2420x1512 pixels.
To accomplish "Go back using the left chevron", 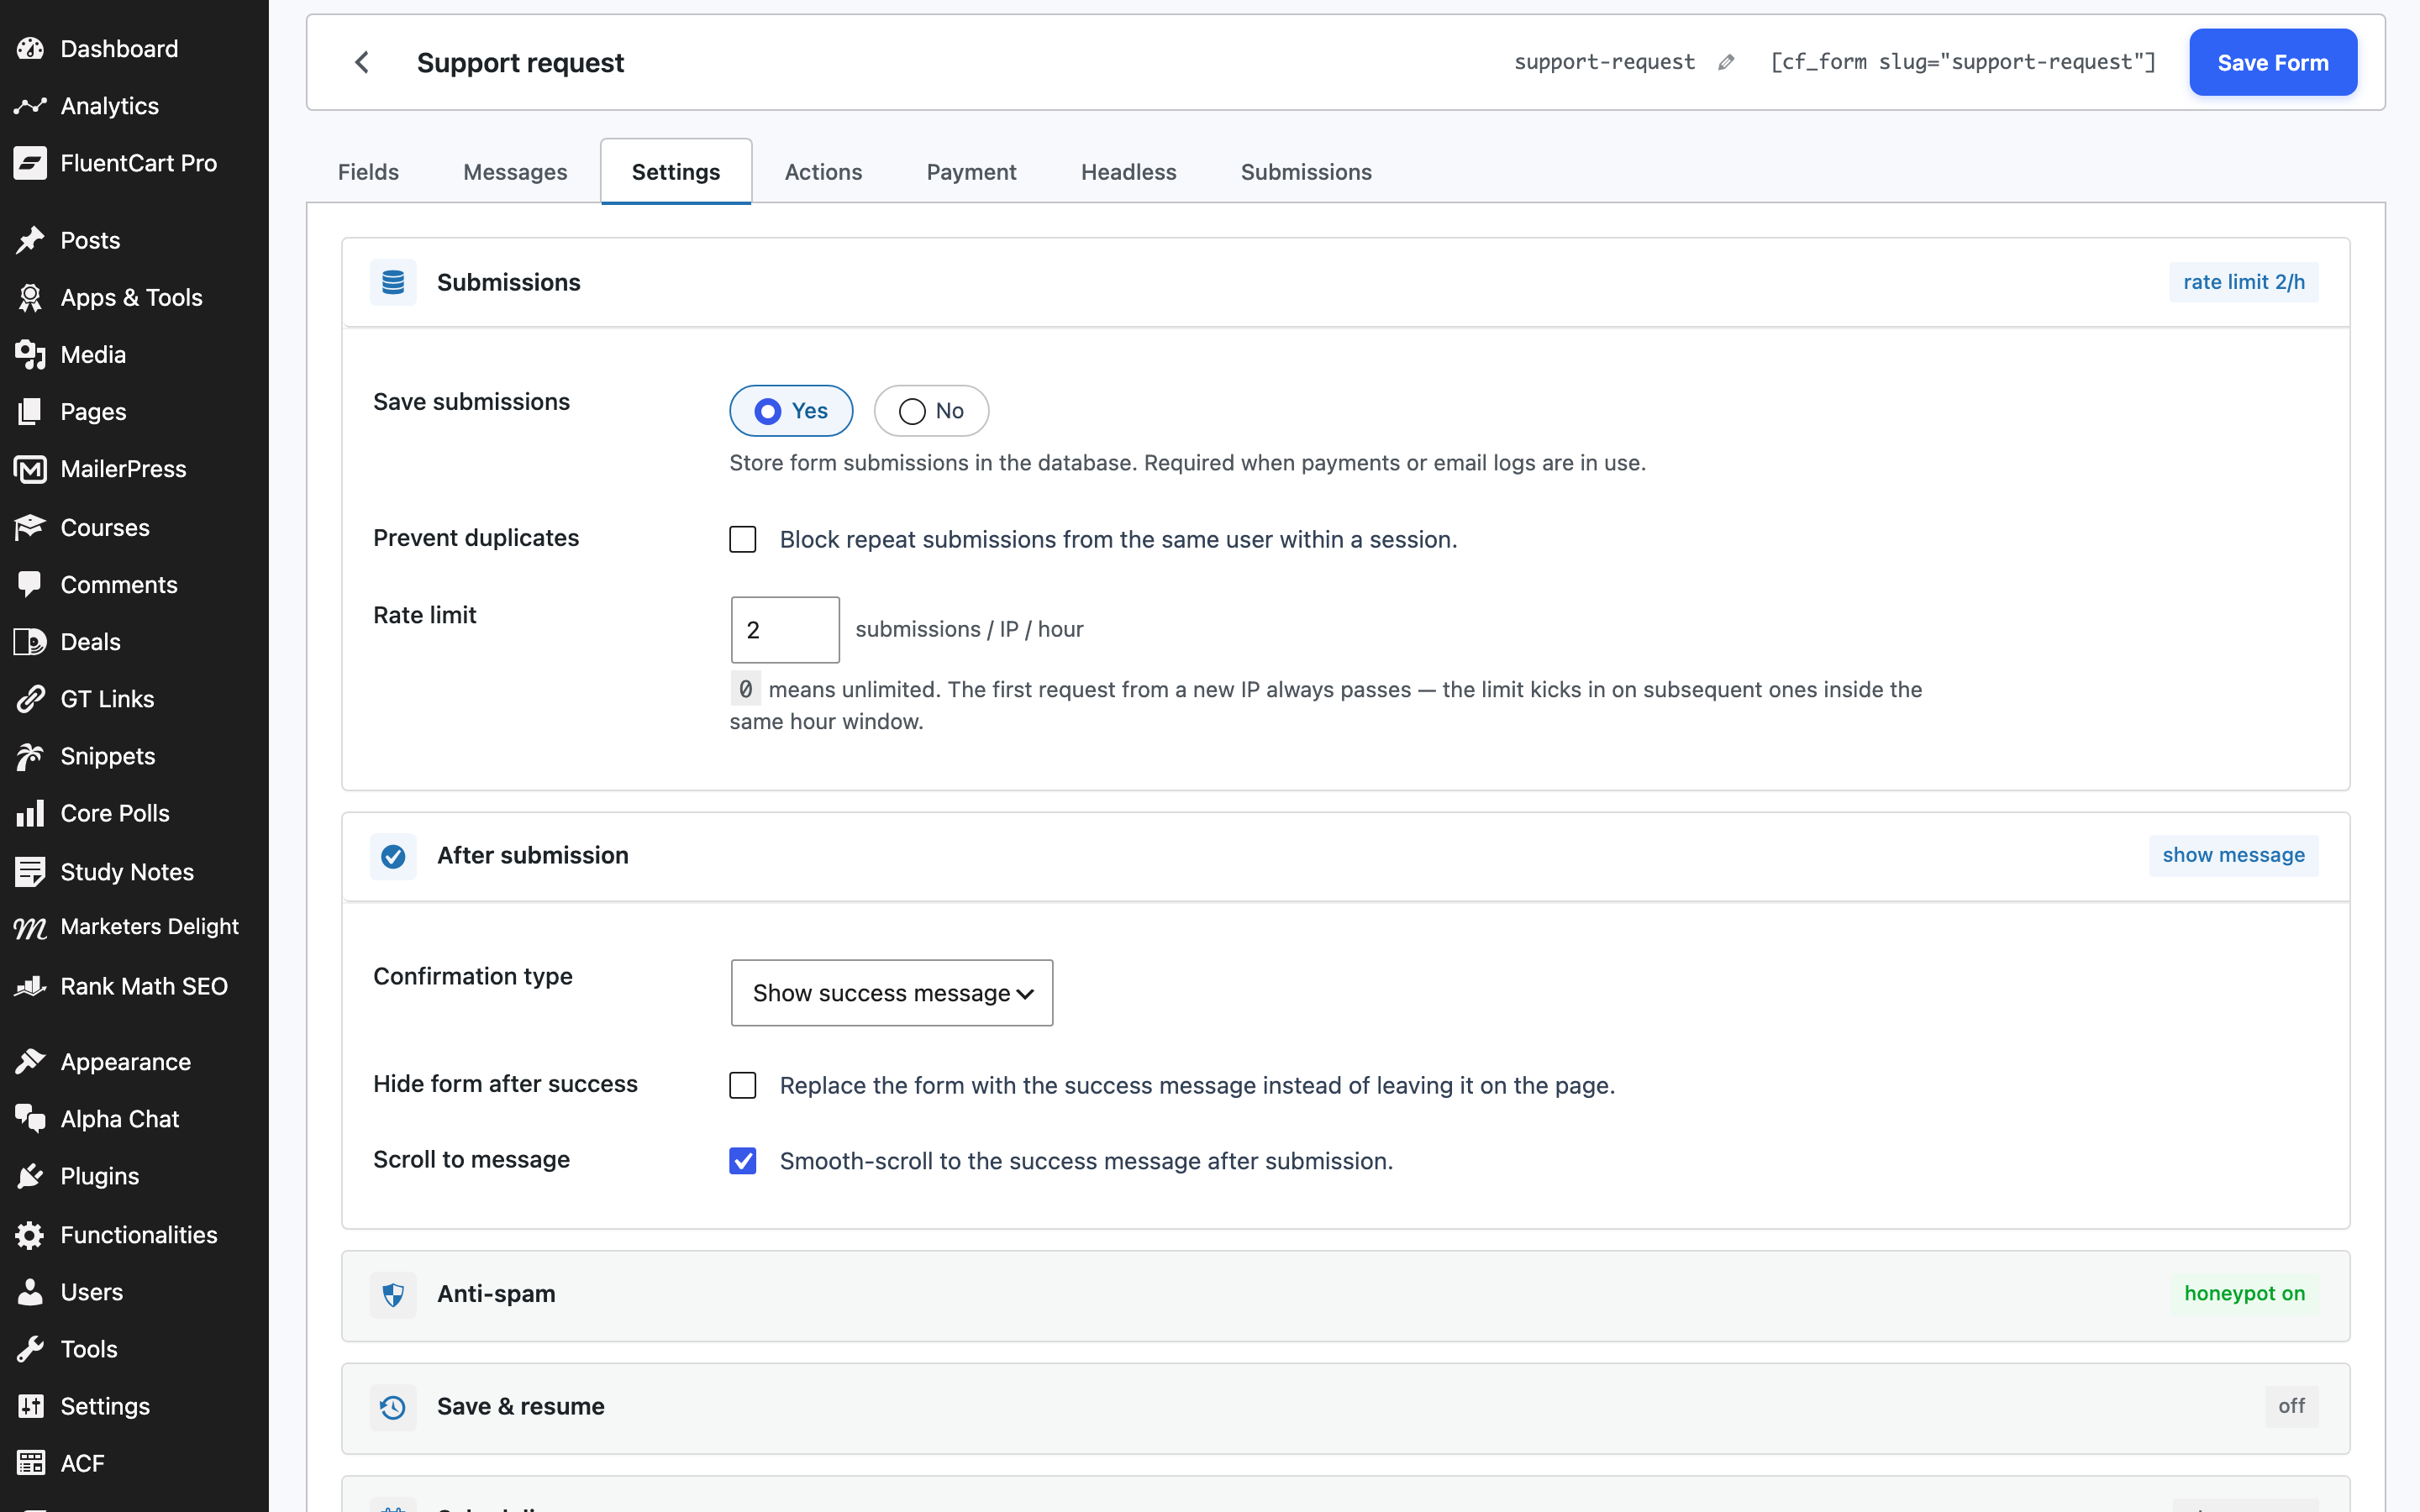I will (362, 62).
